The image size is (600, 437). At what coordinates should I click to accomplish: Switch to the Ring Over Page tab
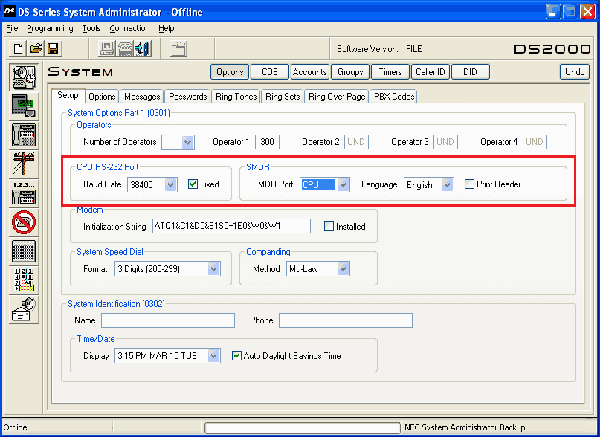pos(337,97)
